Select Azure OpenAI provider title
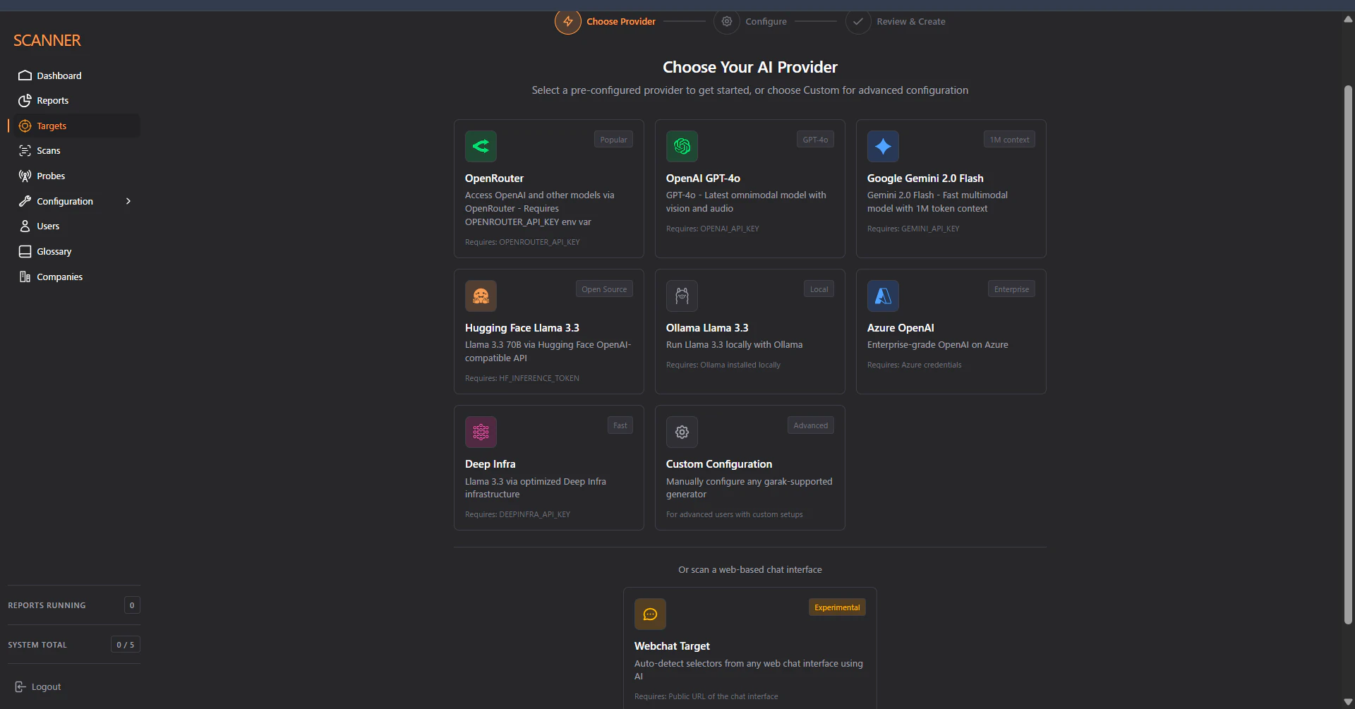This screenshot has width=1355, height=709. pyautogui.click(x=901, y=328)
